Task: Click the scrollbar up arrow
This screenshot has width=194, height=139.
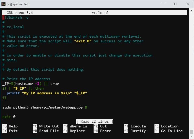Action: (191, 11)
